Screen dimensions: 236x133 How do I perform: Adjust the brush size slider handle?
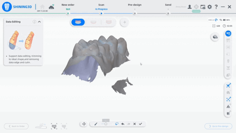[x=106, y=124]
